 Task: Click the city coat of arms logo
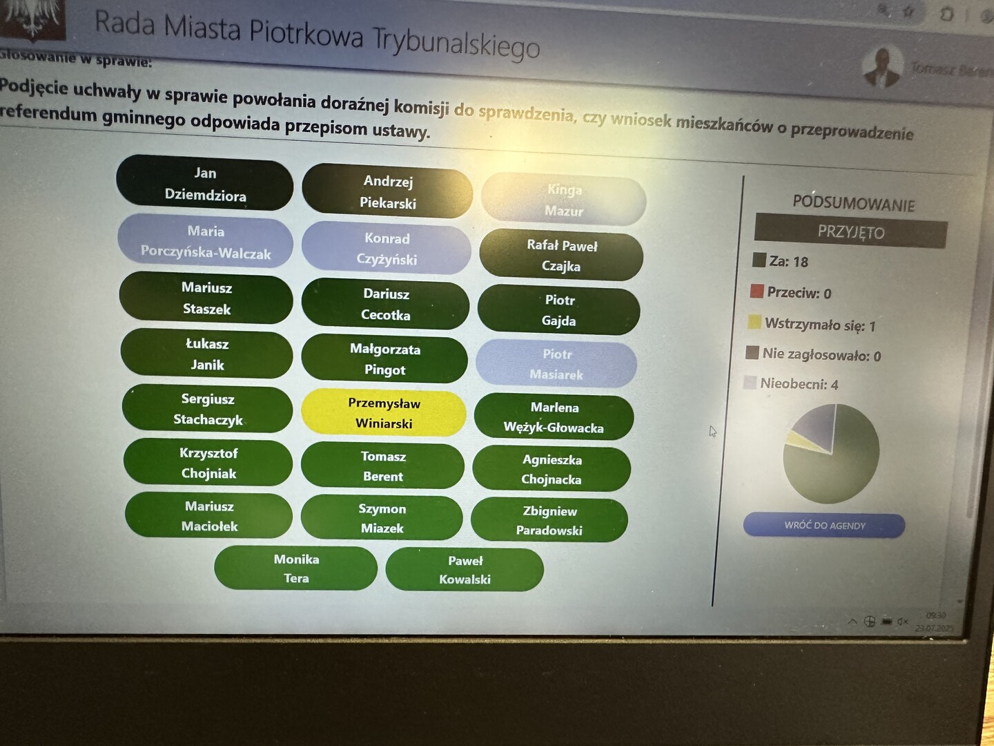pyautogui.click(x=31, y=19)
